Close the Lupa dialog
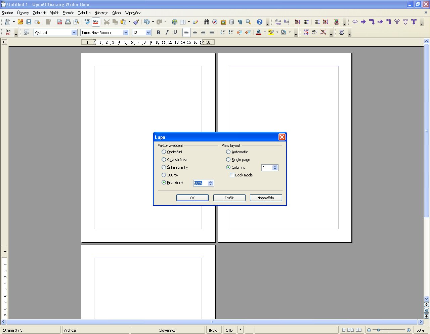Image resolution: width=430 pixels, height=334 pixels. coord(282,137)
